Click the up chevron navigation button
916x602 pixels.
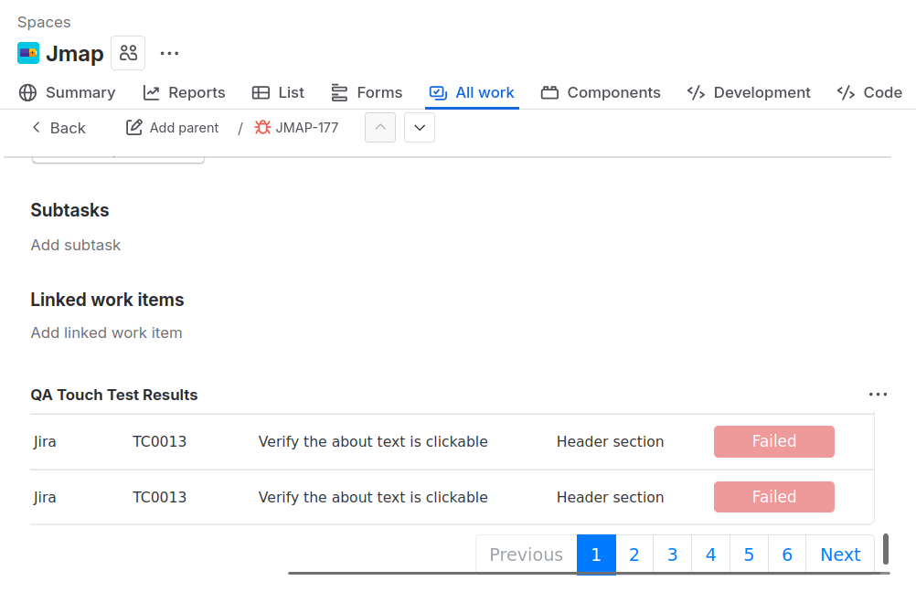pyautogui.click(x=379, y=127)
